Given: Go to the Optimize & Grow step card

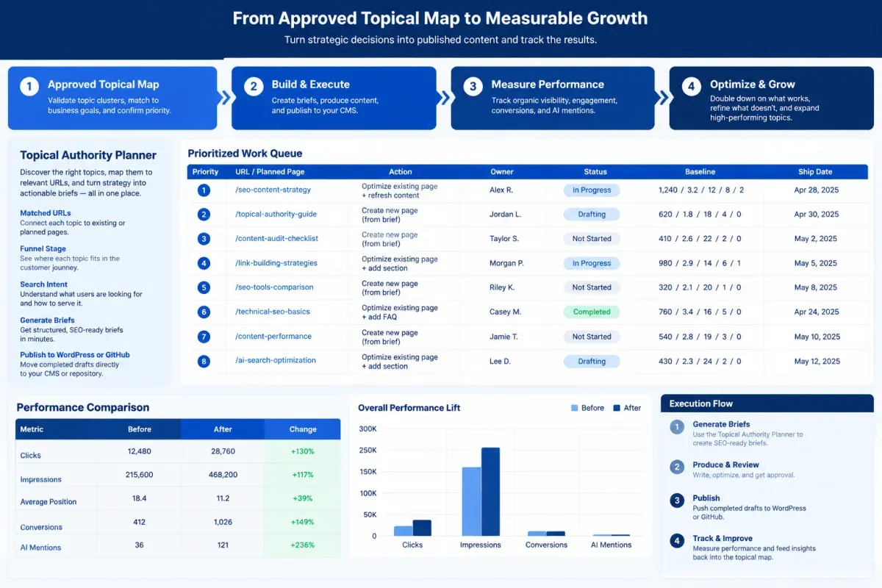Looking at the screenshot, I should pyautogui.click(x=771, y=98).
